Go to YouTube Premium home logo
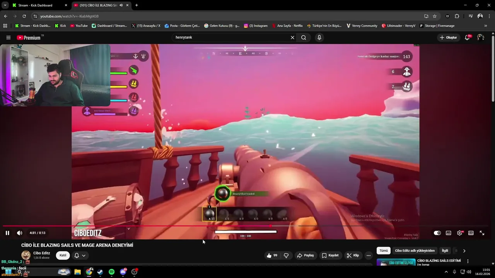Image resolution: width=495 pixels, height=278 pixels. (29, 37)
